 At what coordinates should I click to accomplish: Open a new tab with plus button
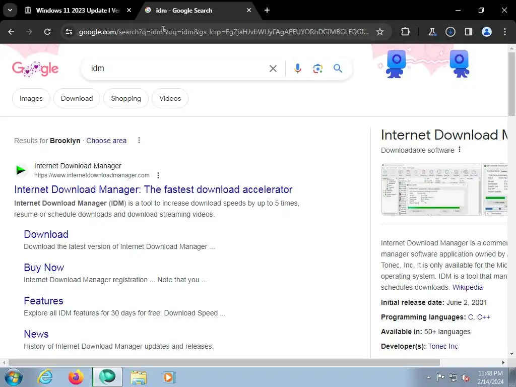(x=267, y=10)
